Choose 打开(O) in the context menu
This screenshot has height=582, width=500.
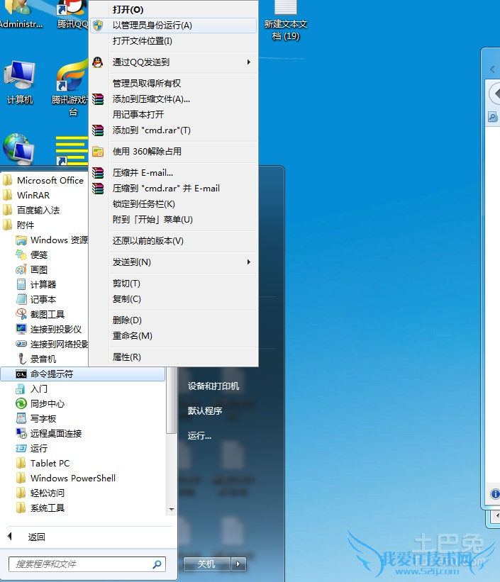click(x=174, y=10)
